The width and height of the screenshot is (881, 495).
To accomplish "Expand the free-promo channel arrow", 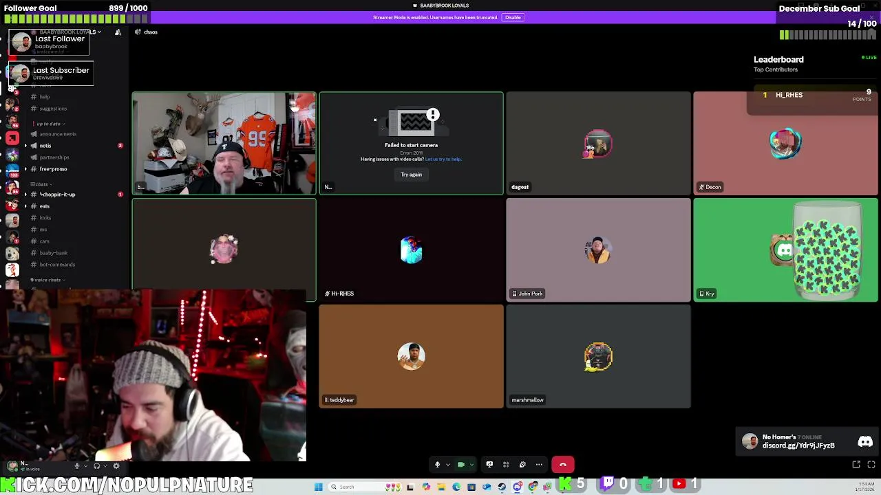I will (25, 169).
